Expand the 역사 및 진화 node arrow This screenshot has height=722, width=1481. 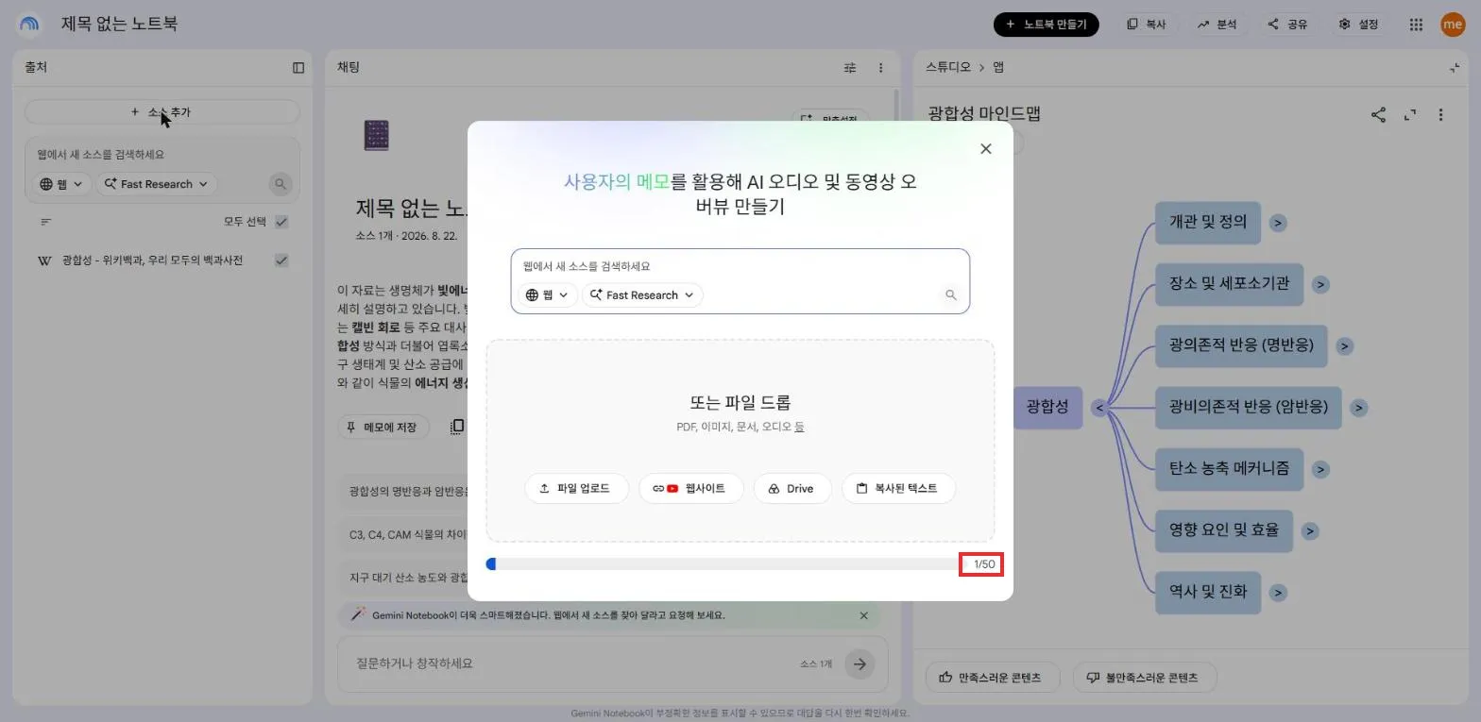(1278, 593)
